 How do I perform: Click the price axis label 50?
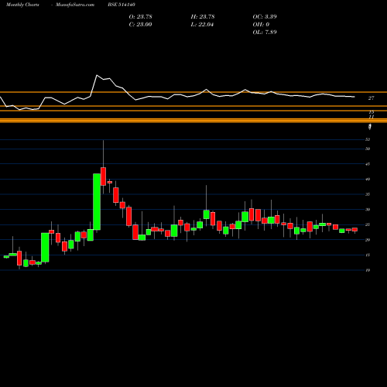pos(368,149)
